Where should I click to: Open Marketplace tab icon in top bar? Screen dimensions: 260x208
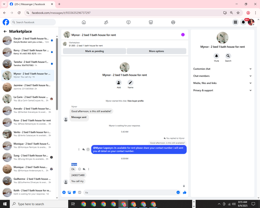click(x=151, y=22)
